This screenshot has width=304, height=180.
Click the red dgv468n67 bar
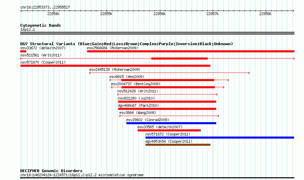(167, 109)
